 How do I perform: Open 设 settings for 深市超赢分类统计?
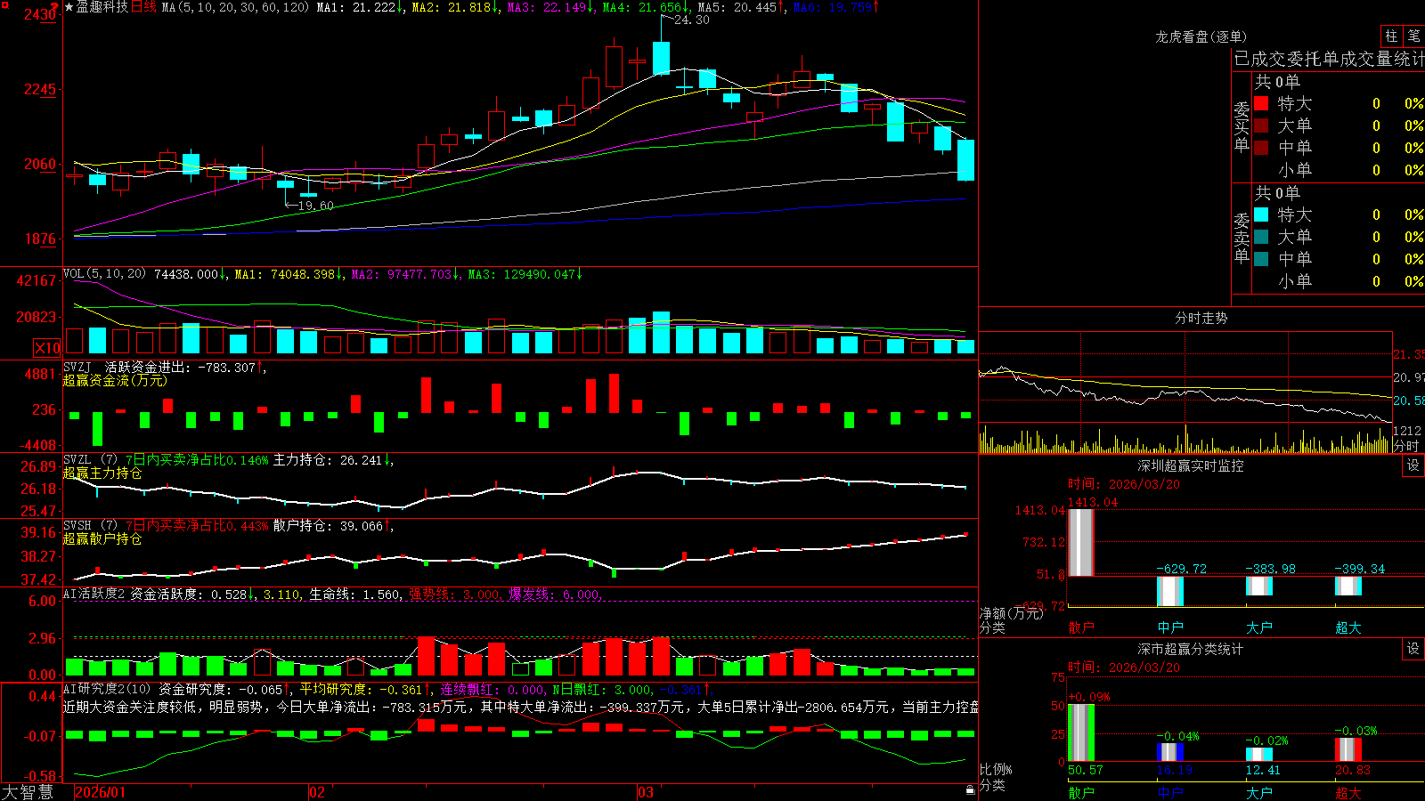click(1413, 649)
